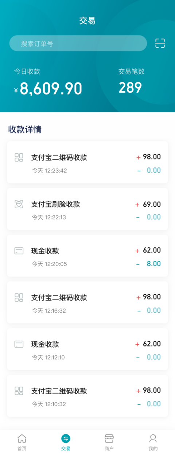Click card icon of 12:20:05 cash payment
This screenshot has width=175, height=453.
[x=19, y=251]
